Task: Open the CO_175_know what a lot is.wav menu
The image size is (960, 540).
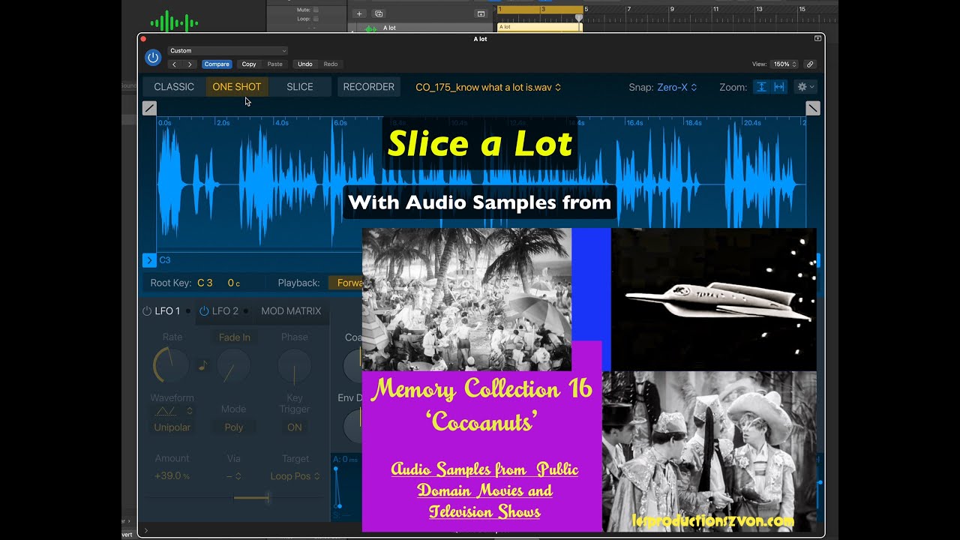Action: [x=488, y=88]
